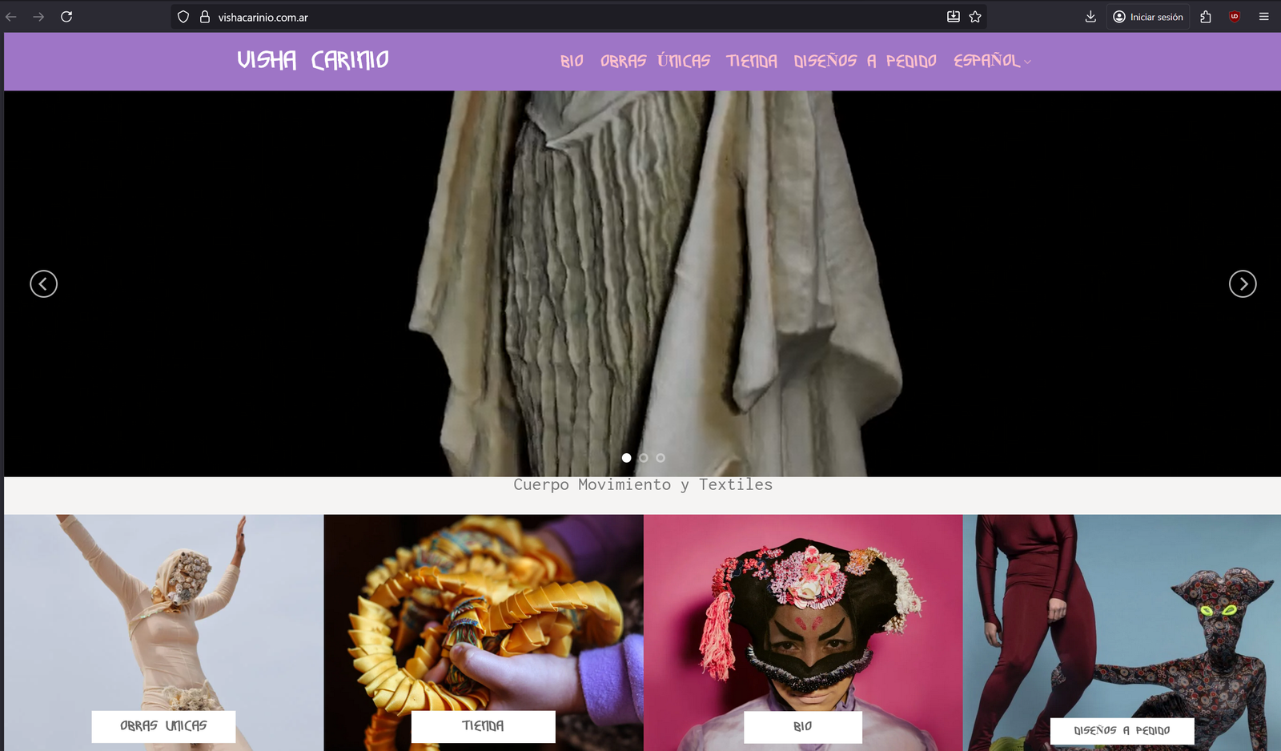Click the URL address bar field
This screenshot has height=751, width=1281.
coord(560,17)
